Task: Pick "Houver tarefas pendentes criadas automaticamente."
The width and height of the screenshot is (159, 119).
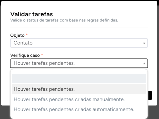Action: [74, 109]
